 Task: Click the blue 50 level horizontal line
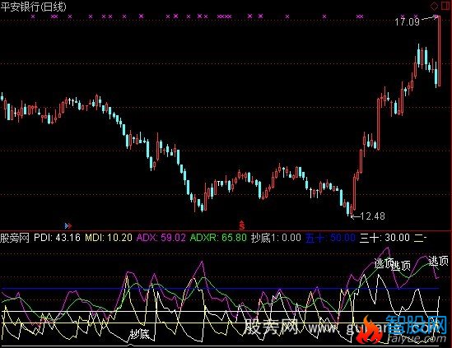click(x=220, y=288)
